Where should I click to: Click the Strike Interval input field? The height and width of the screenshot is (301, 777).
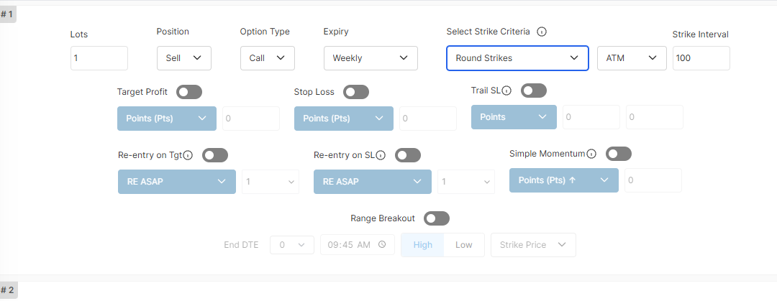click(701, 58)
